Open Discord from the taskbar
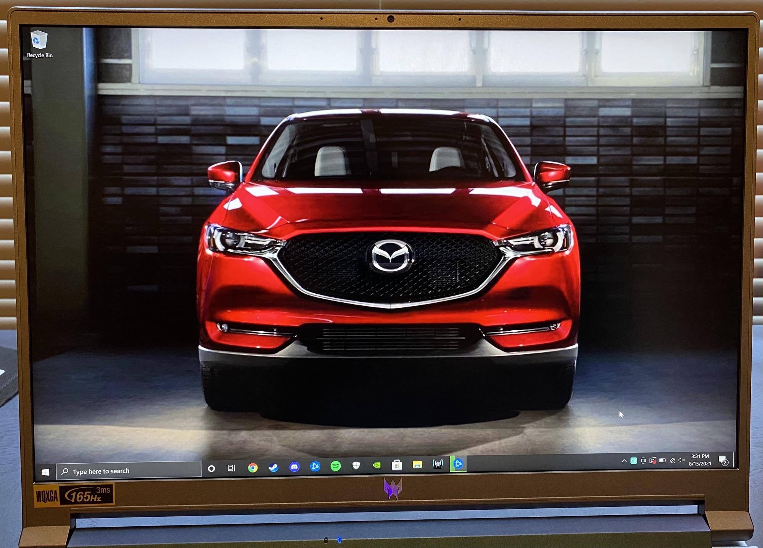 click(x=294, y=467)
